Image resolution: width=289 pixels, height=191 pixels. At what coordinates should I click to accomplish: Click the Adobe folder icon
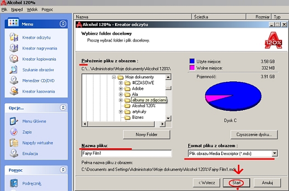[x=127, y=89]
